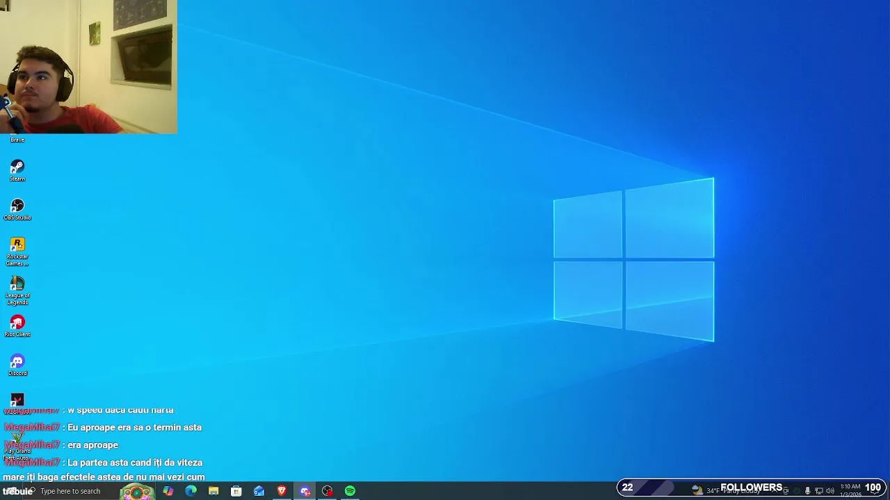This screenshot has height=500, width=890.
Task: Click the search highlights image in taskbar
Action: coord(137,492)
